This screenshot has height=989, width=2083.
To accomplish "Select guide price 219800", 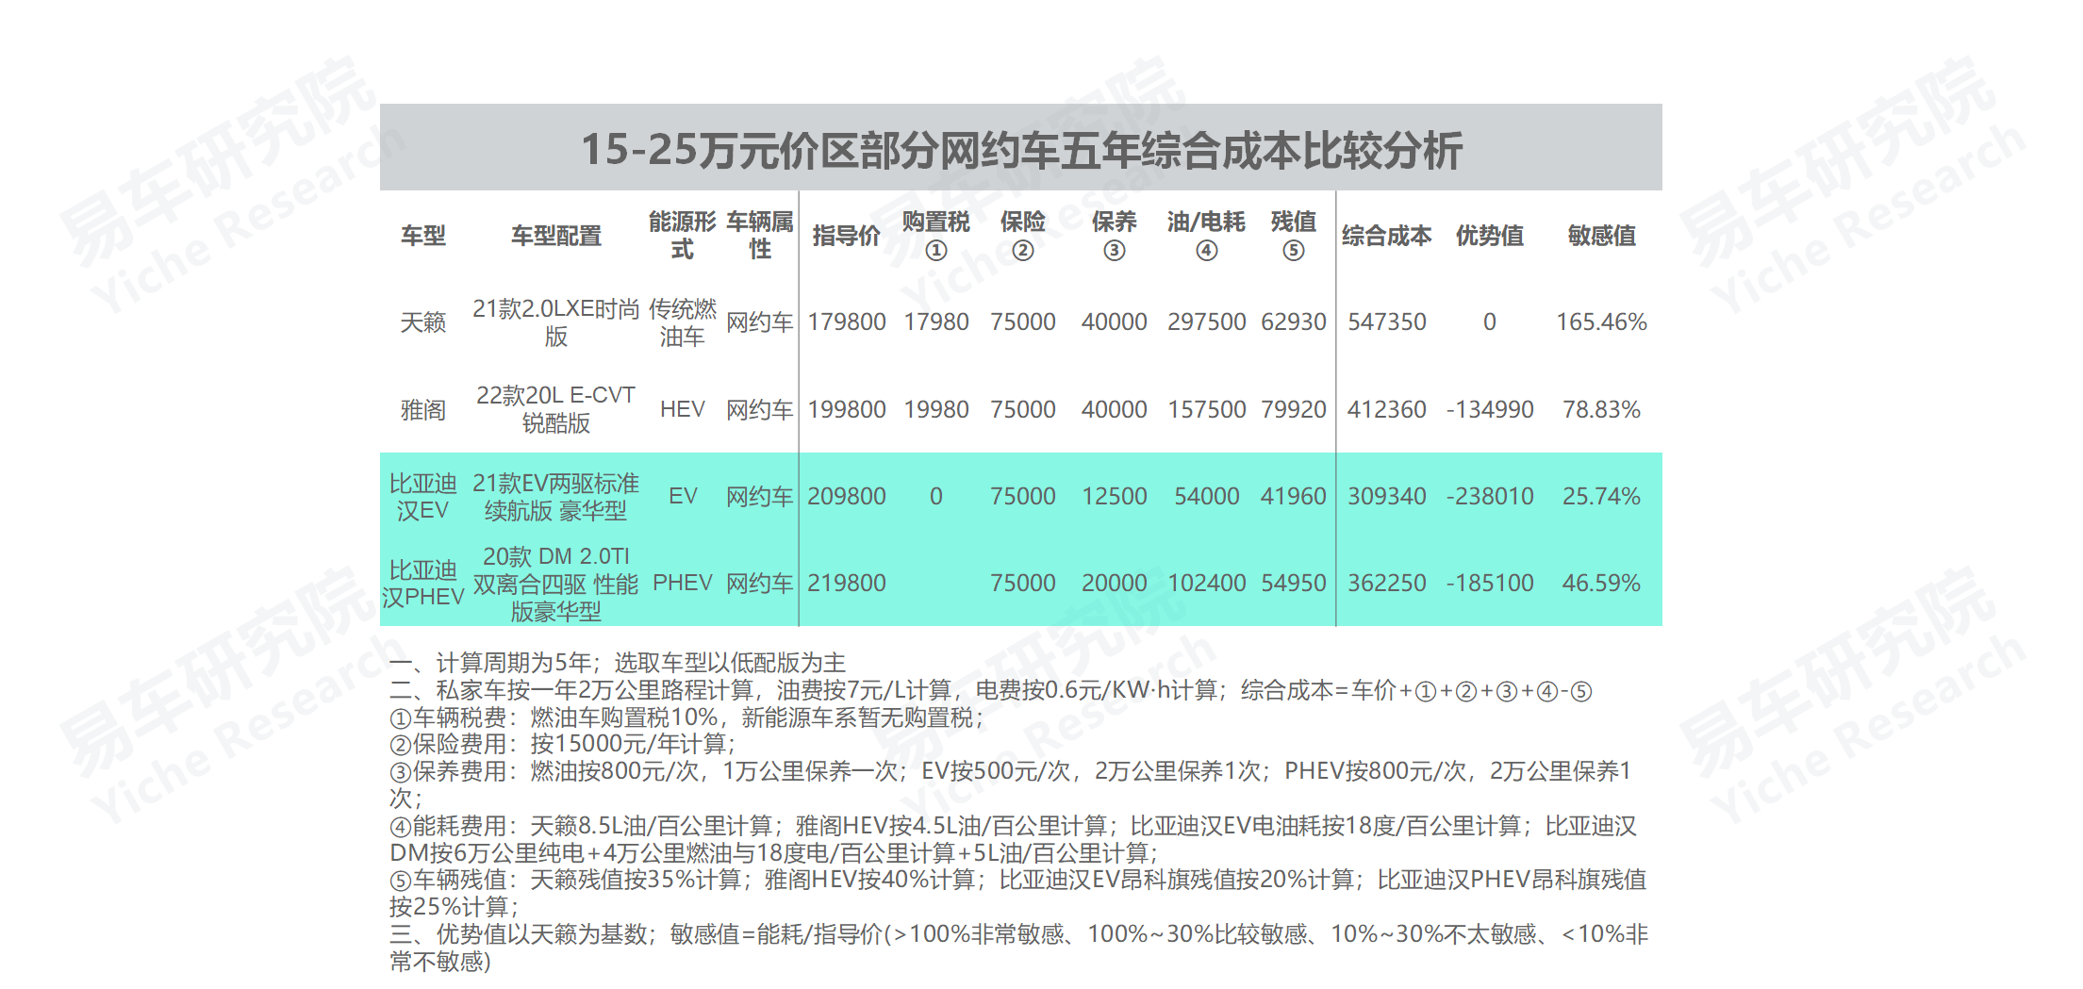I will [846, 584].
